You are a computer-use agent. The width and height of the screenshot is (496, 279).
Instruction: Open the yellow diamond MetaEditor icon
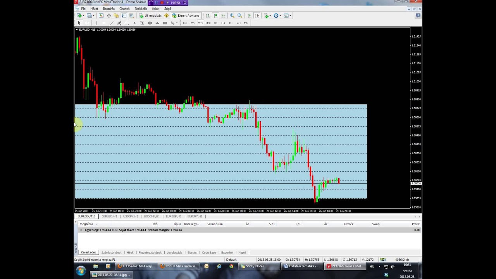point(167,15)
